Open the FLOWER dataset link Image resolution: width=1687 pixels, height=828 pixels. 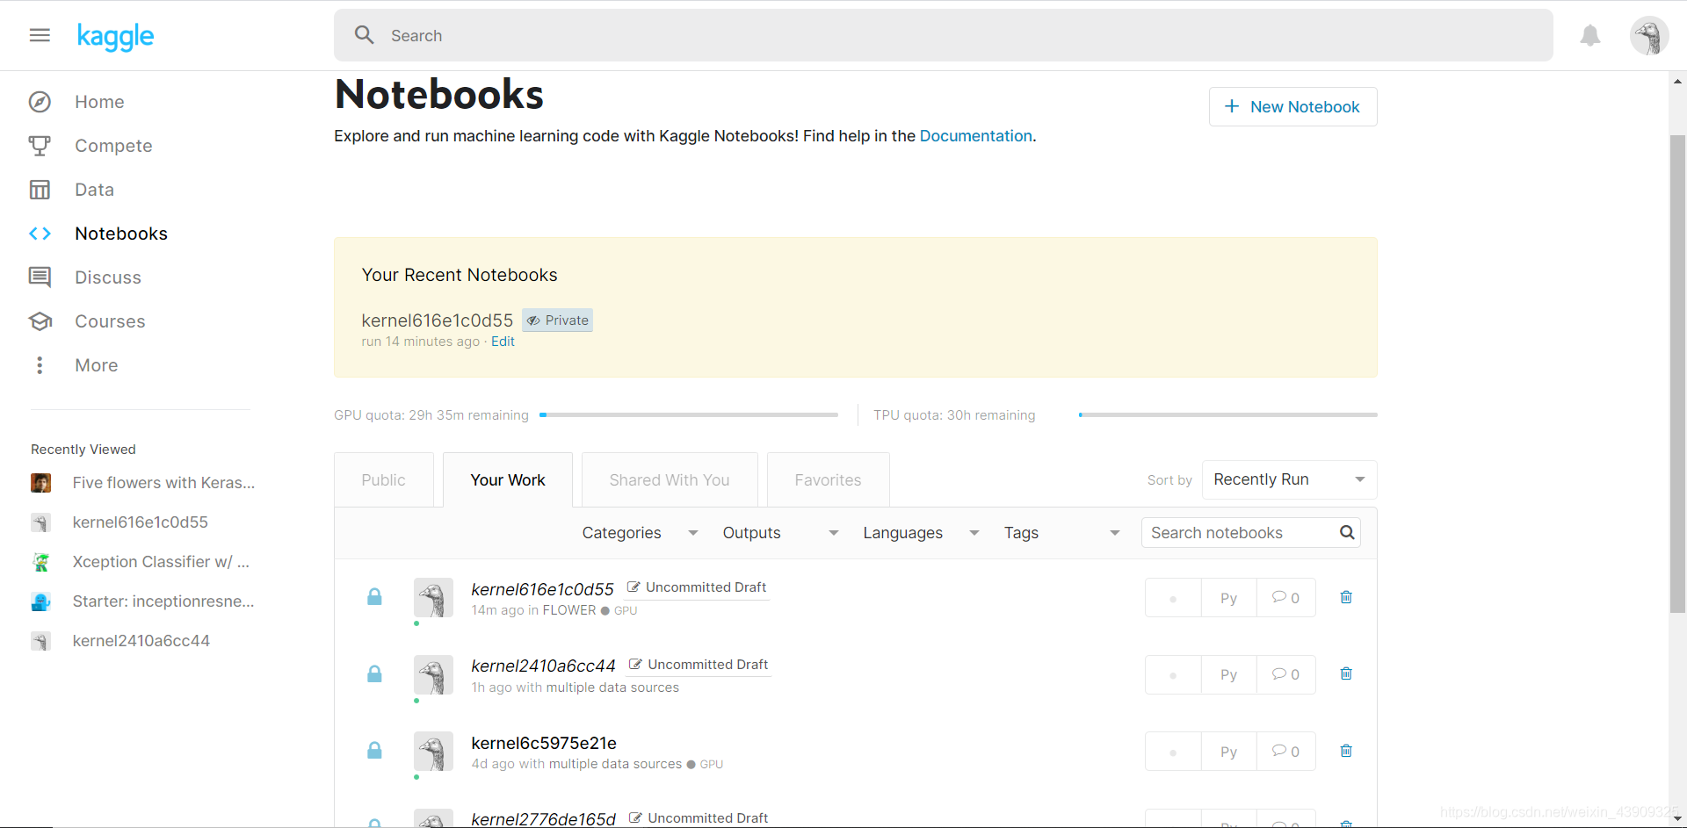(568, 610)
